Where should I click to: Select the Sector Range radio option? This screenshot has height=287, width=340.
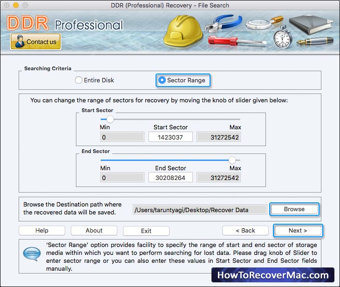162,80
